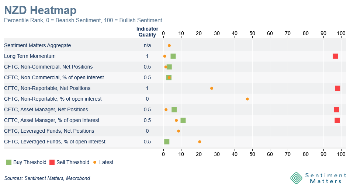Click the green Buy Threshold legend square
350x188 pixels.
(x=9, y=162)
